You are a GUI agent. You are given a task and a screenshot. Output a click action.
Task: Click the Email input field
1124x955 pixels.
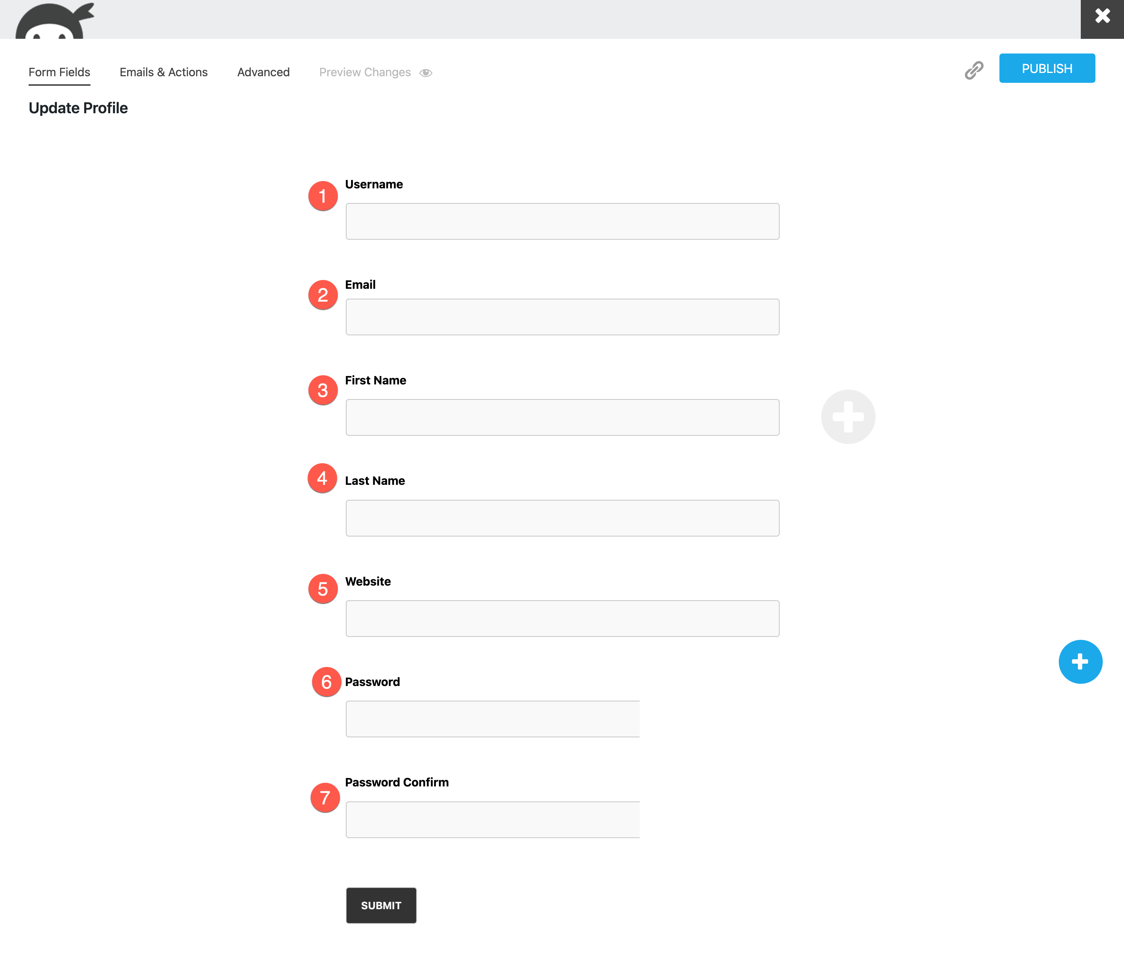[562, 317]
